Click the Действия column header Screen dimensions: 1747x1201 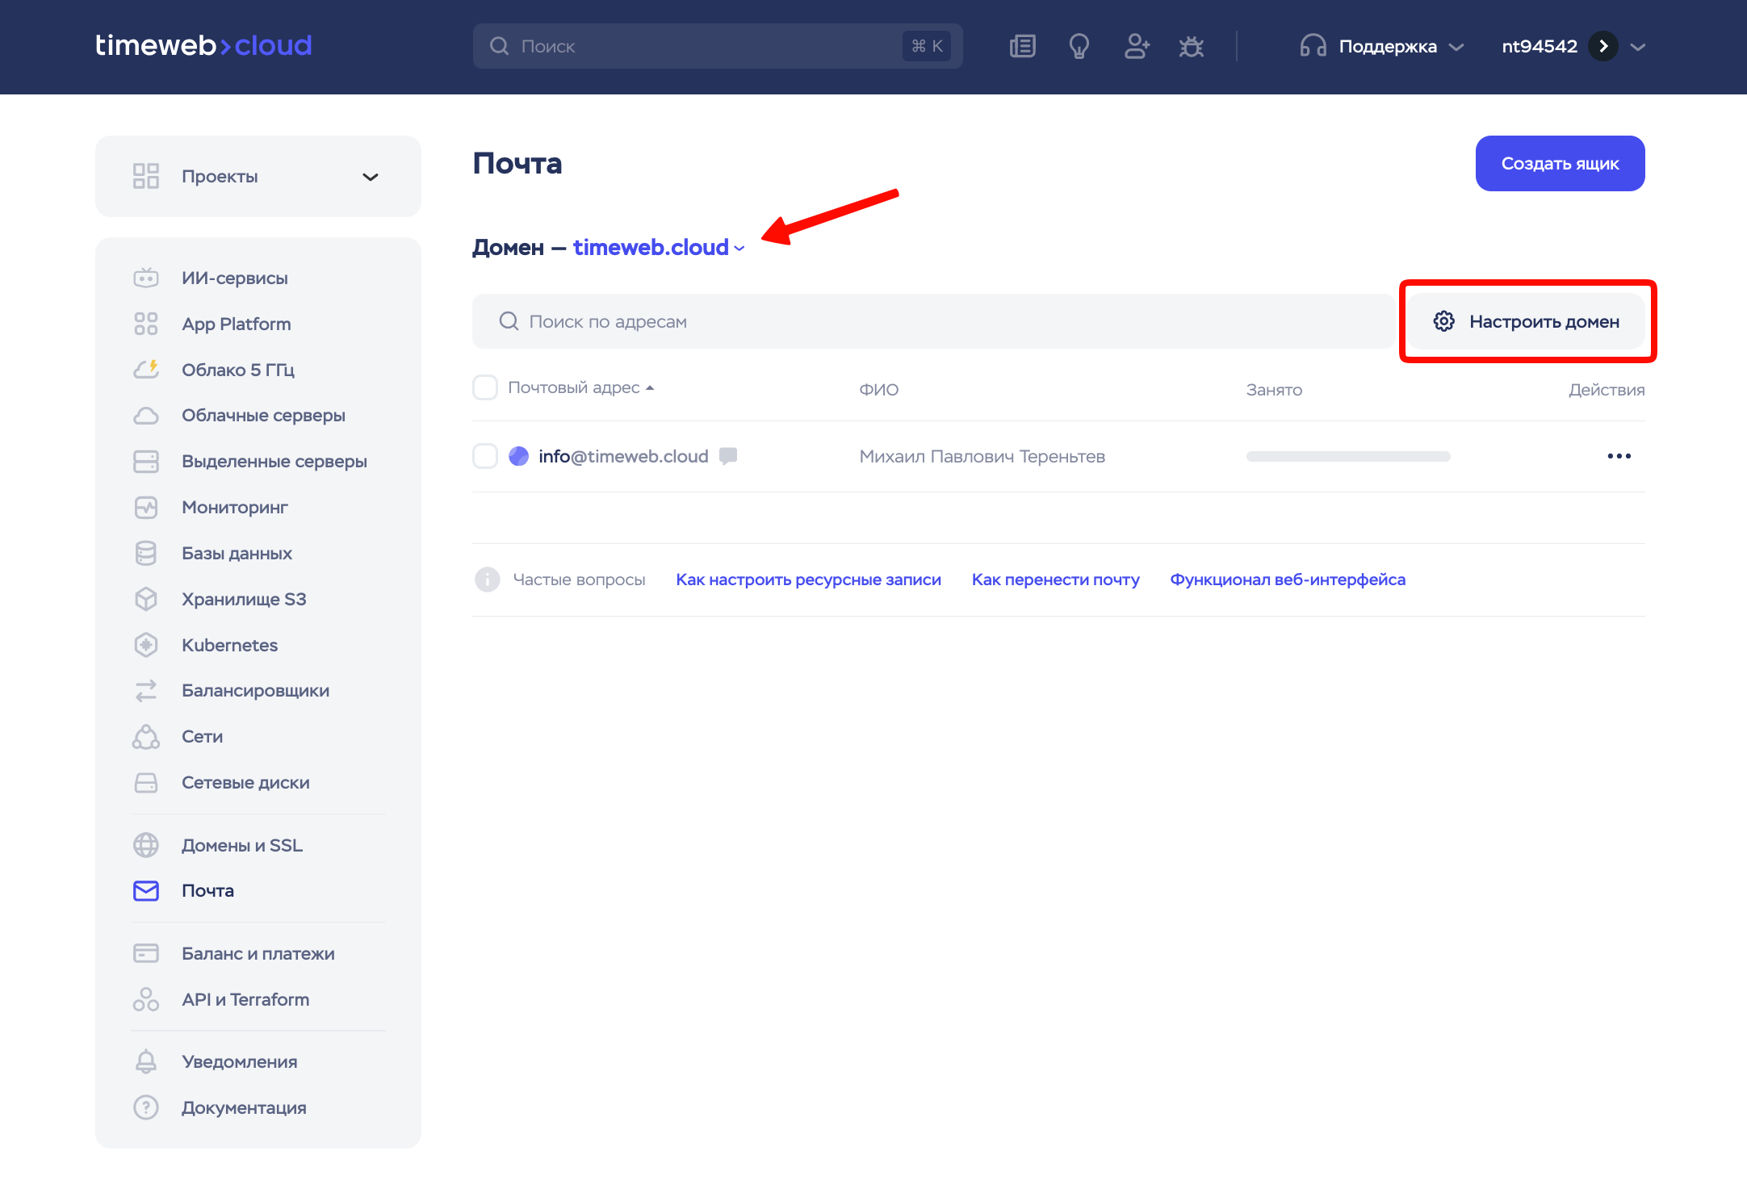pyautogui.click(x=1607, y=390)
